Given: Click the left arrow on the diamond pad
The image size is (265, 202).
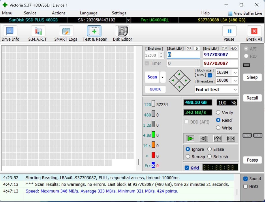Looking at the screenshot, I should (x=173, y=81).
